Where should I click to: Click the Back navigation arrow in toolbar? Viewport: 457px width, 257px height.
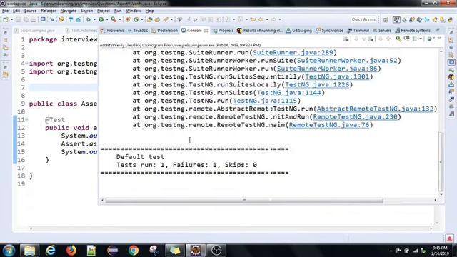(x=261, y=19)
